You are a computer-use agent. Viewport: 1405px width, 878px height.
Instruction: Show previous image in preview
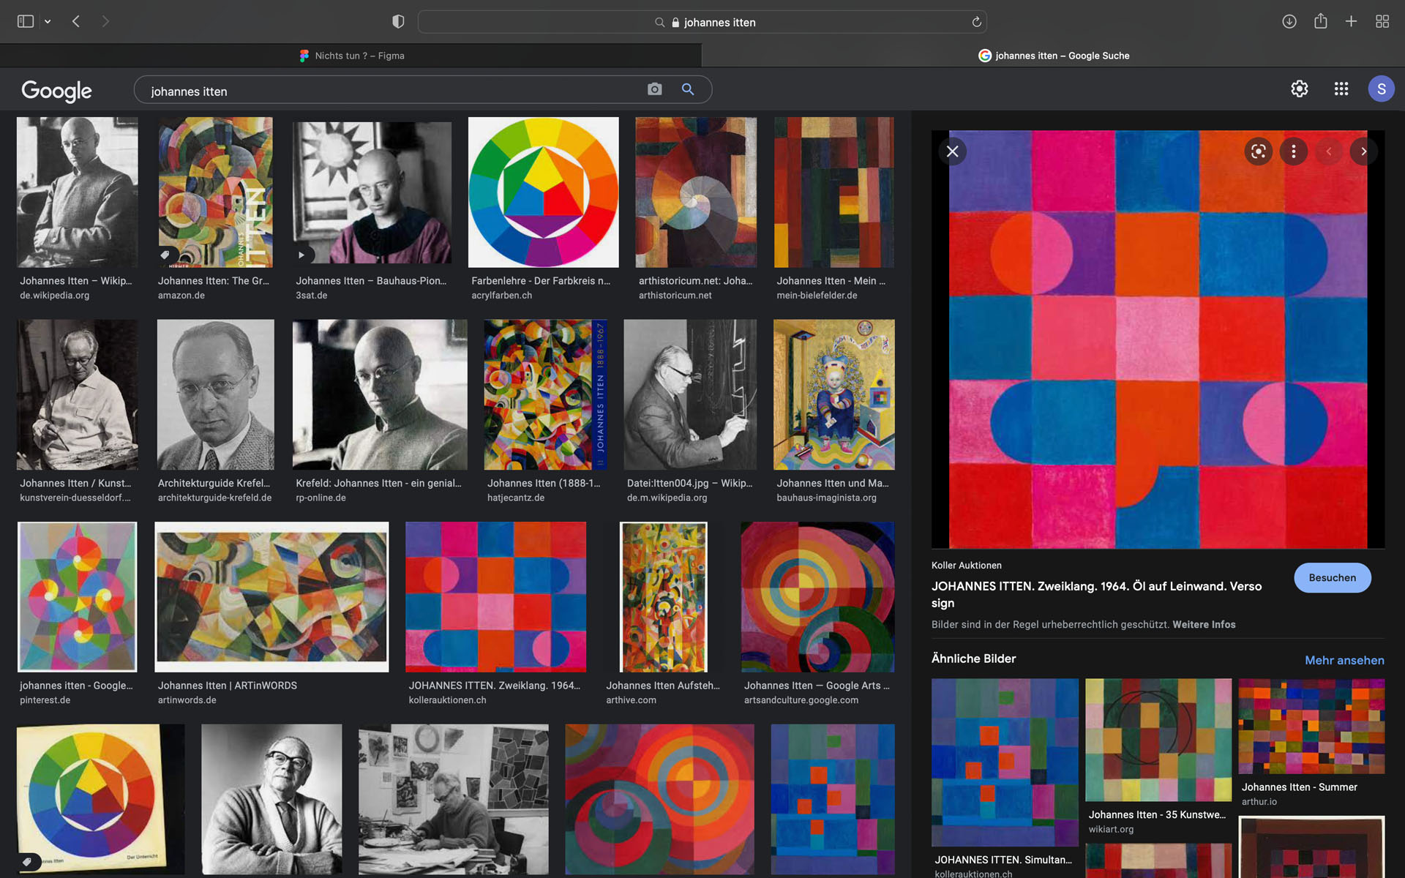pos(1329,151)
